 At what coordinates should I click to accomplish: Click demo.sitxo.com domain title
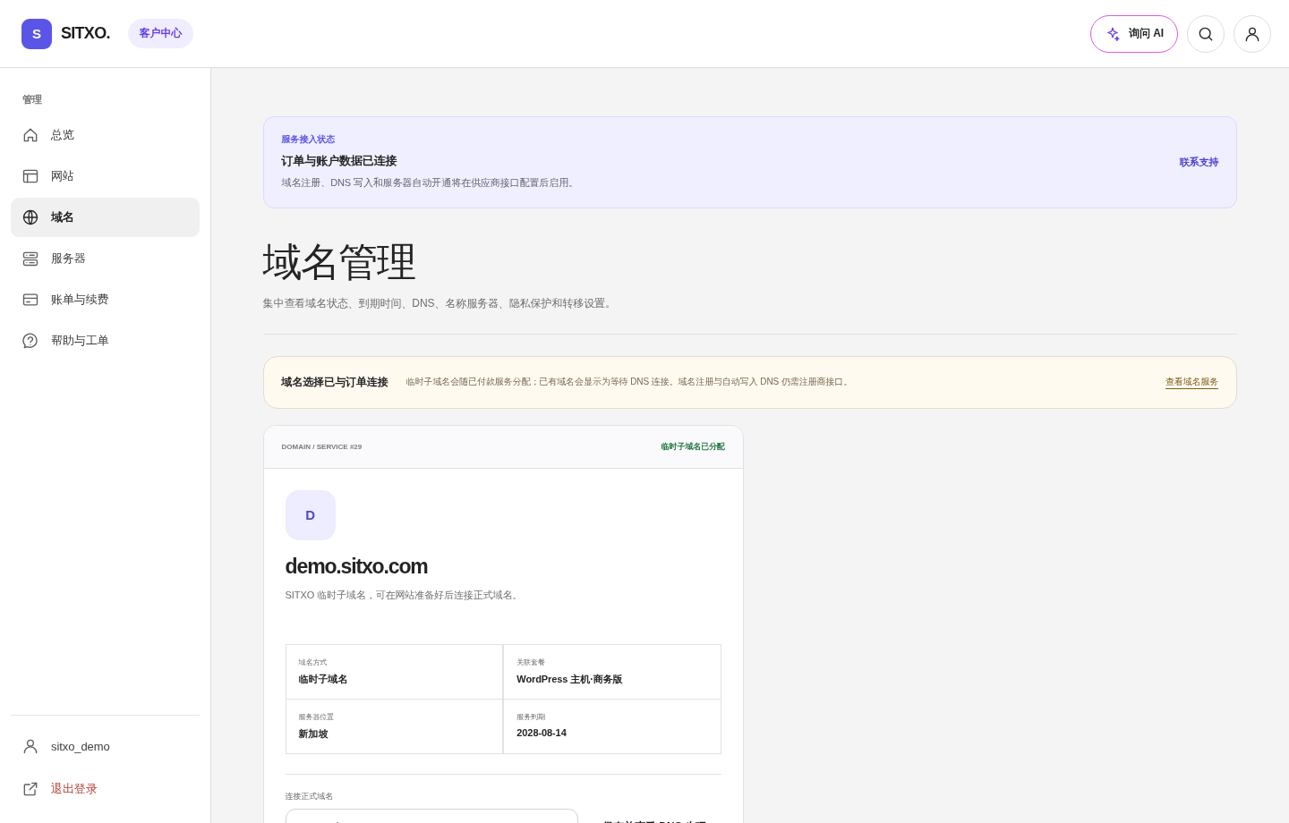click(356, 566)
